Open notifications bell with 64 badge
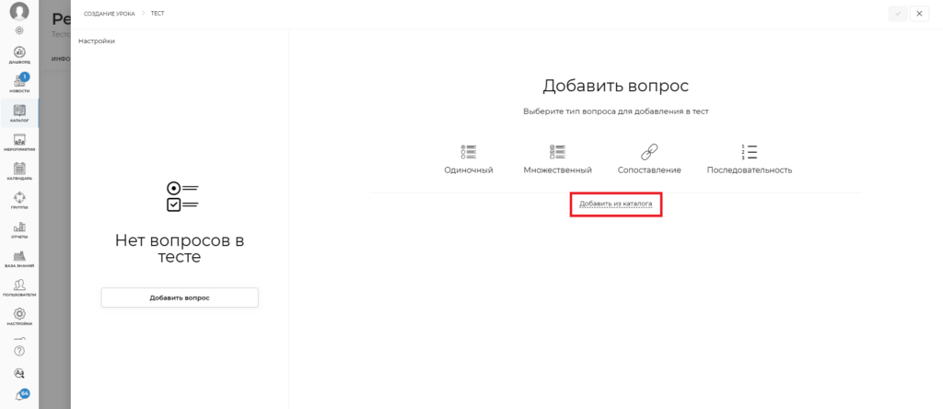 (20, 395)
